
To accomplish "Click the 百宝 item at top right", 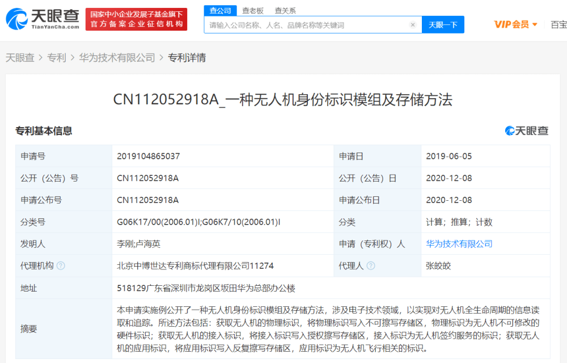I will pos(558,24).
